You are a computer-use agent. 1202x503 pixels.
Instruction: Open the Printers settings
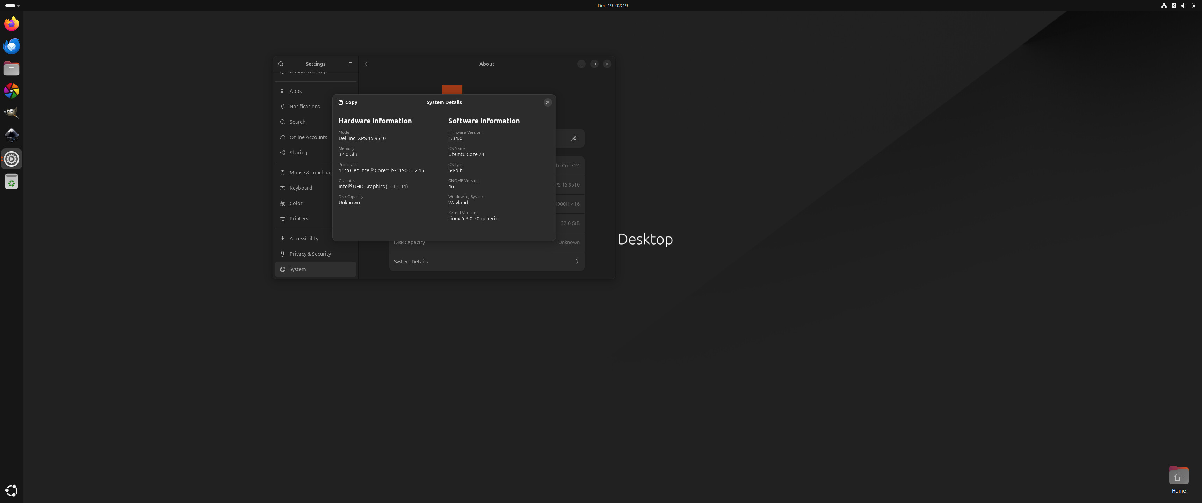click(x=299, y=218)
